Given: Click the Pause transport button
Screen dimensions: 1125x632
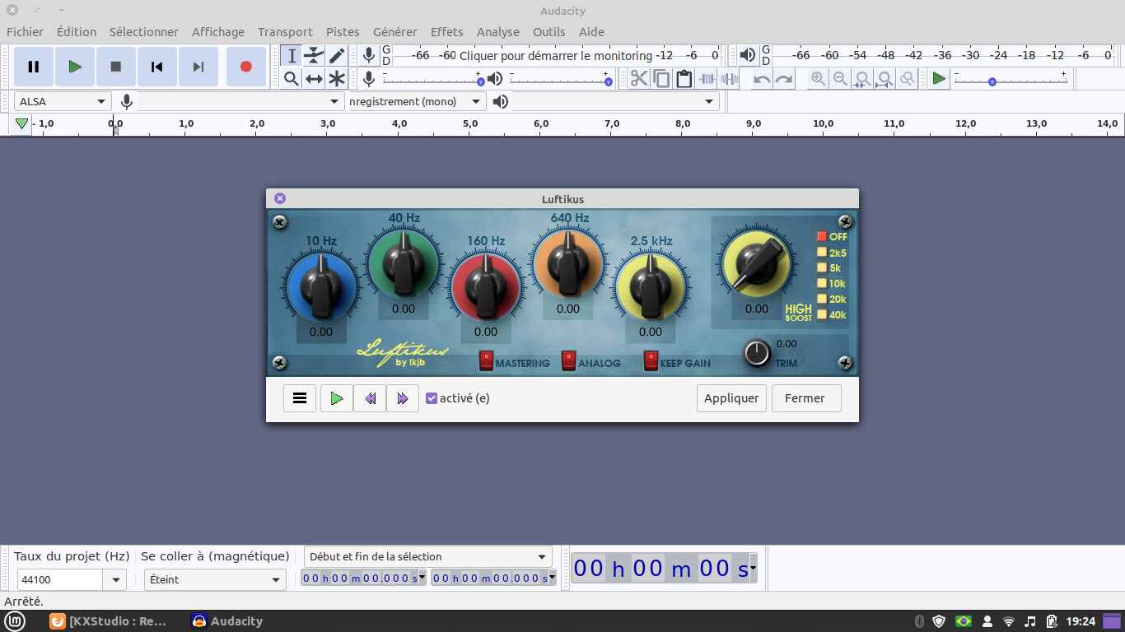Looking at the screenshot, I should (x=34, y=67).
